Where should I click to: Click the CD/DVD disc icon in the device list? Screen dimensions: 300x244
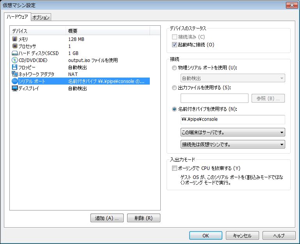pos(14,60)
